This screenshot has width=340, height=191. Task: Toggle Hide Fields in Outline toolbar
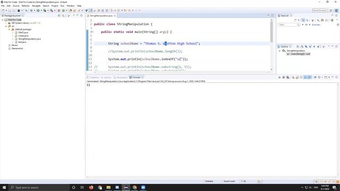306,47
